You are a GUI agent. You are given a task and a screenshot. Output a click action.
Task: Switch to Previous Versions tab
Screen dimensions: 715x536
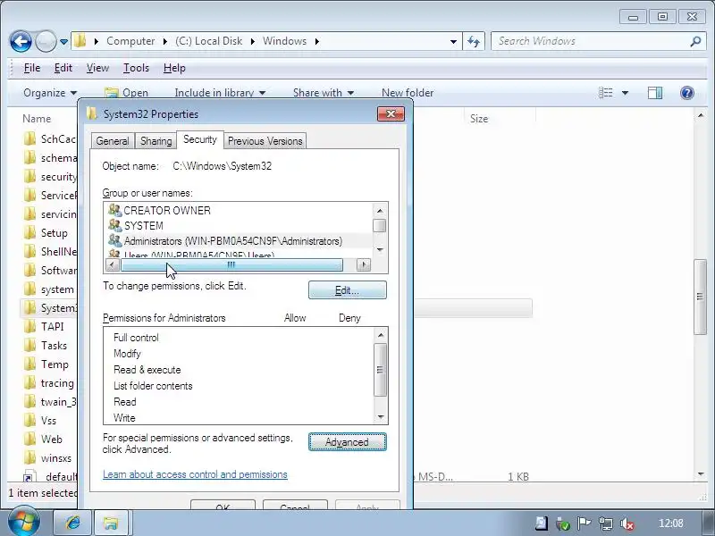pyautogui.click(x=265, y=141)
